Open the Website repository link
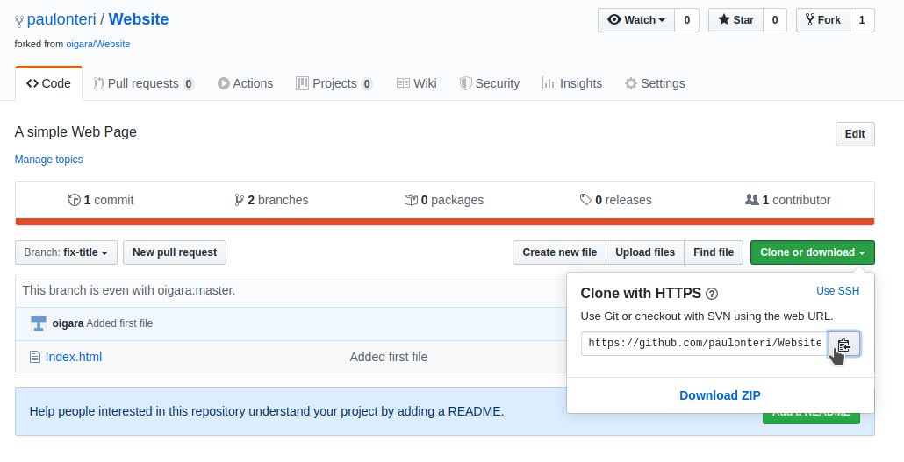 pos(139,19)
